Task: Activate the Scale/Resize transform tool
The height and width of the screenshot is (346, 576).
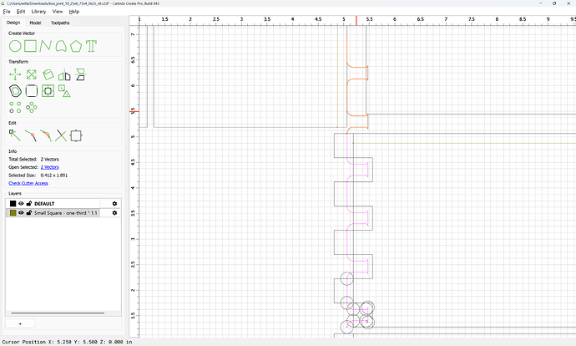Action: click(32, 74)
